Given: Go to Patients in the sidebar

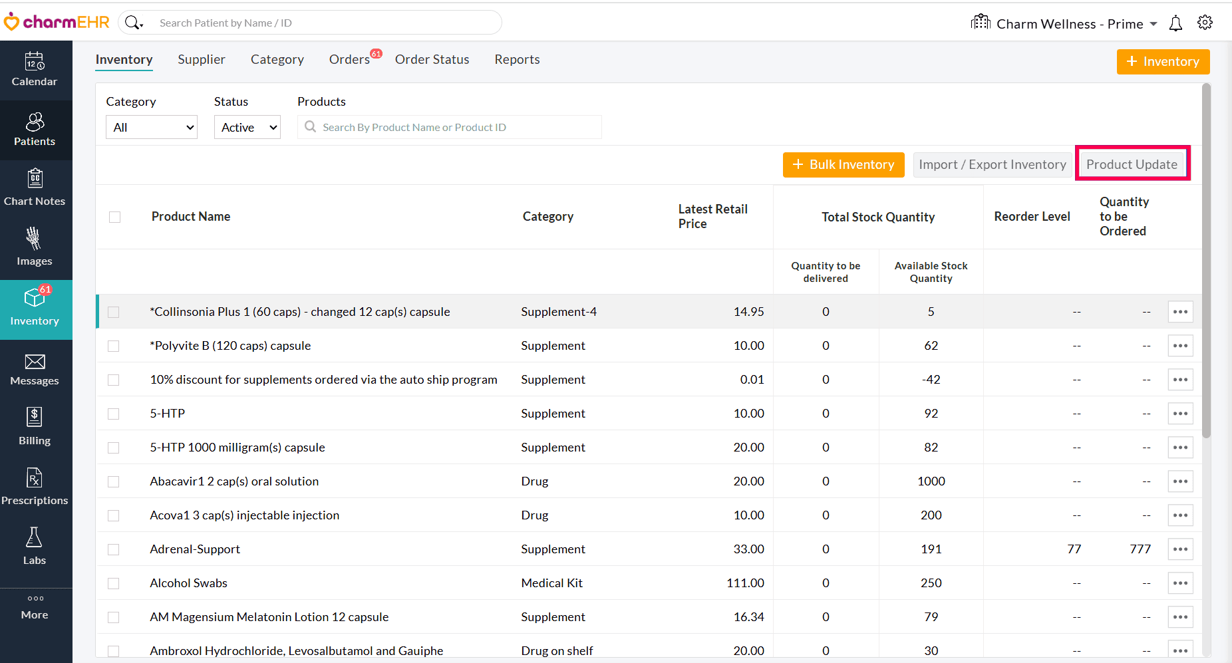Looking at the screenshot, I should (35, 130).
